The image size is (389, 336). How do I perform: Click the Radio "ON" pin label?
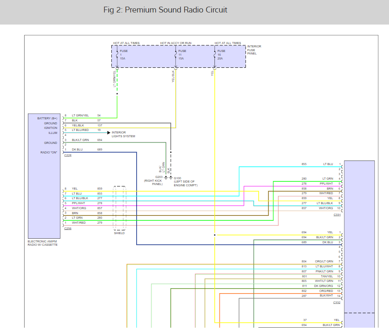click(x=49, y=152)
